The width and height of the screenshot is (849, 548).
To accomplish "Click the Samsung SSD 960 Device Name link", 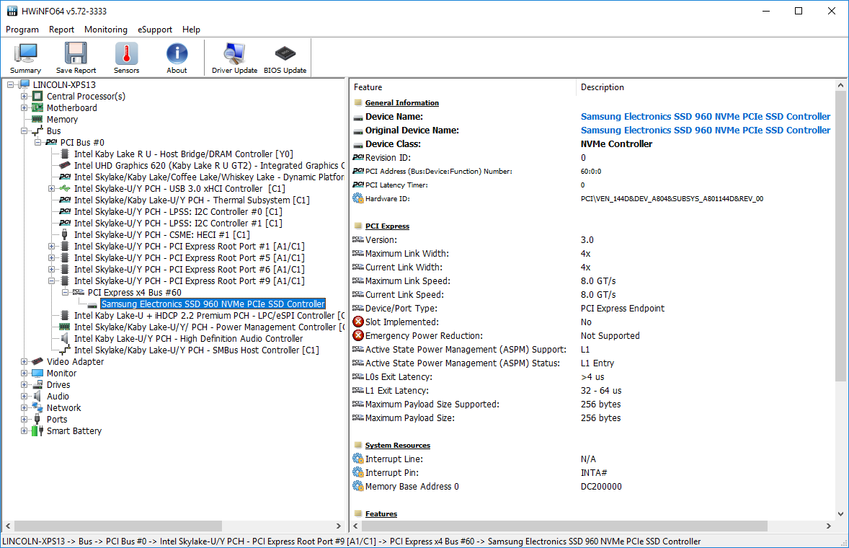I will pos(705,117).
